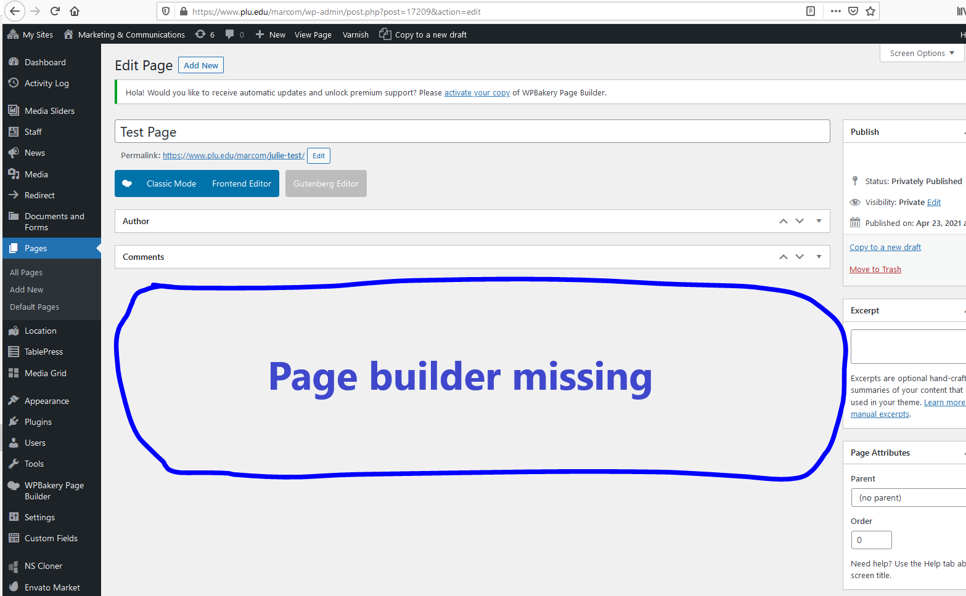The height and width of the screenshot is (596, 966).
Task: Select Default Pages submenu link
Action: pos(35,307)
